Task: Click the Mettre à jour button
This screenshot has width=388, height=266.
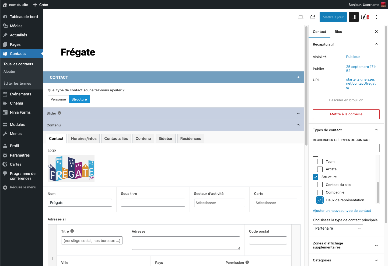Action: tap(333, 17)
